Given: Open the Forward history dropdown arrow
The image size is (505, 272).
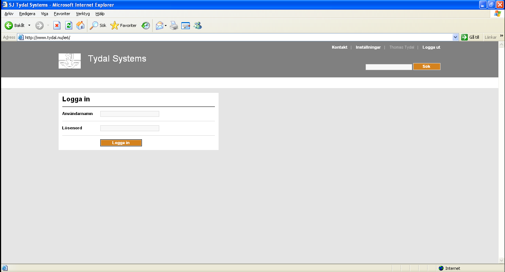Looking at the screenshot, I should [x=48, y=25].
